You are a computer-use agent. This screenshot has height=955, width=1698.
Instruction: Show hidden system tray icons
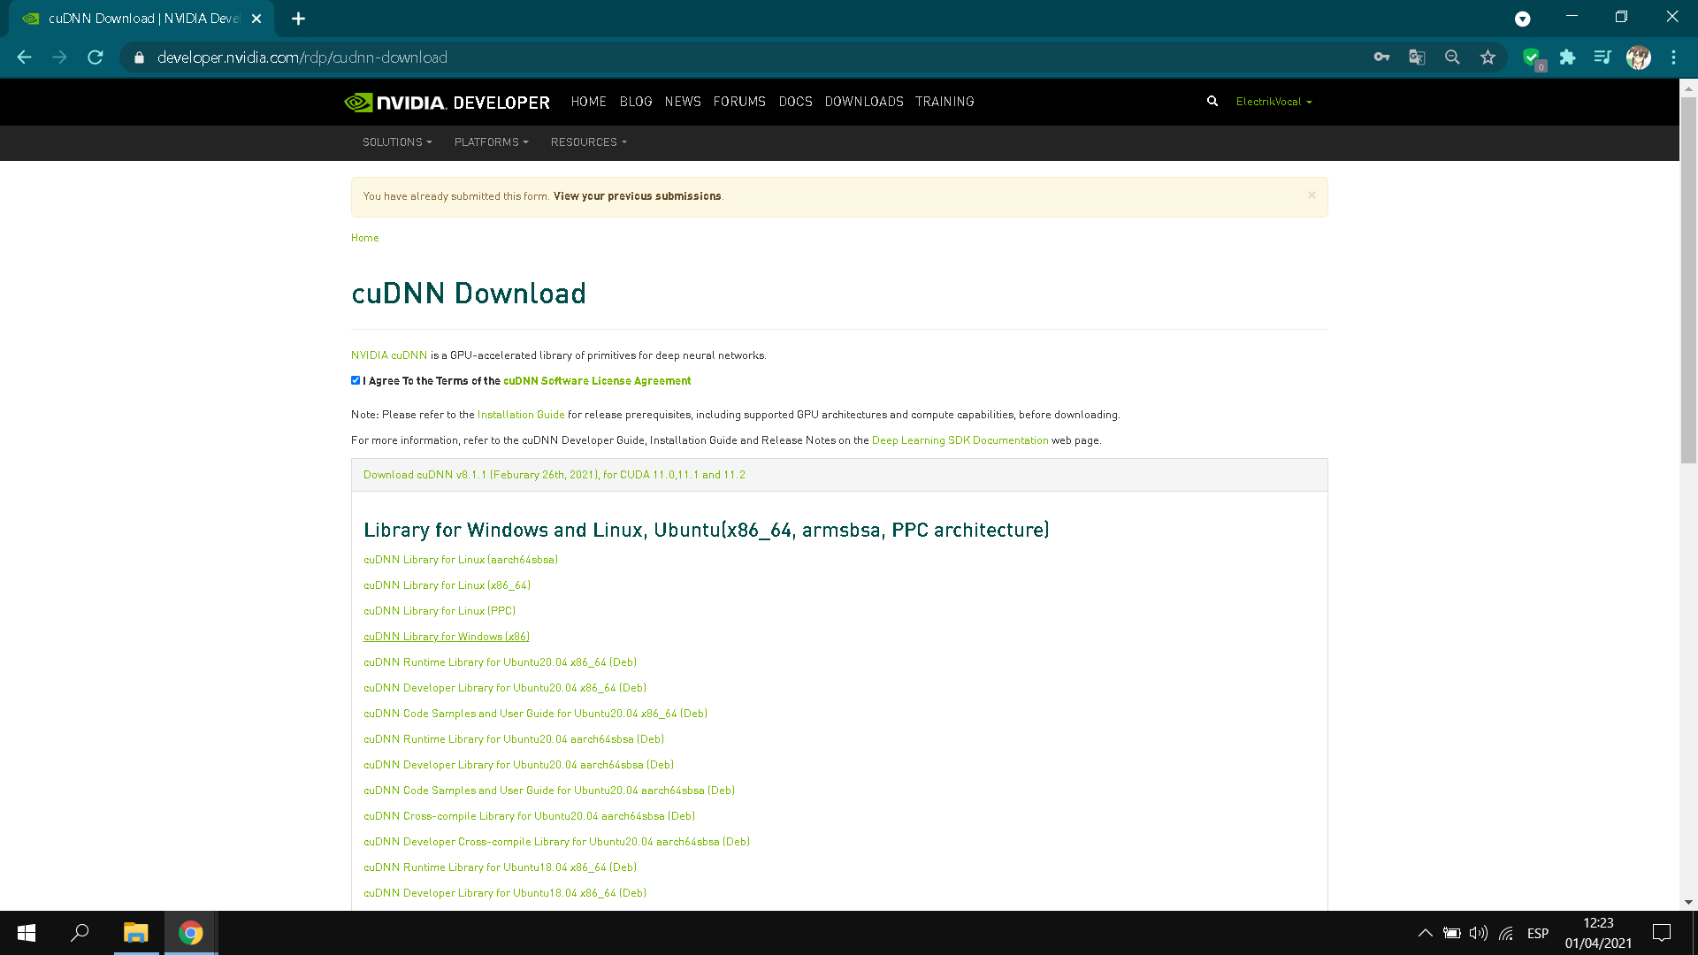point(1425,933)
